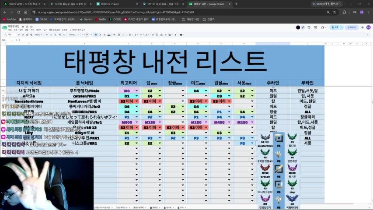Click the Gemini spark icon in Sheets

click(363, 28)
